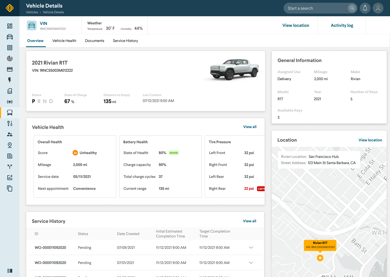Screen dimensions: 390x277
Task: Click the 'Unhealthy' score label
Action: [88, 153]
